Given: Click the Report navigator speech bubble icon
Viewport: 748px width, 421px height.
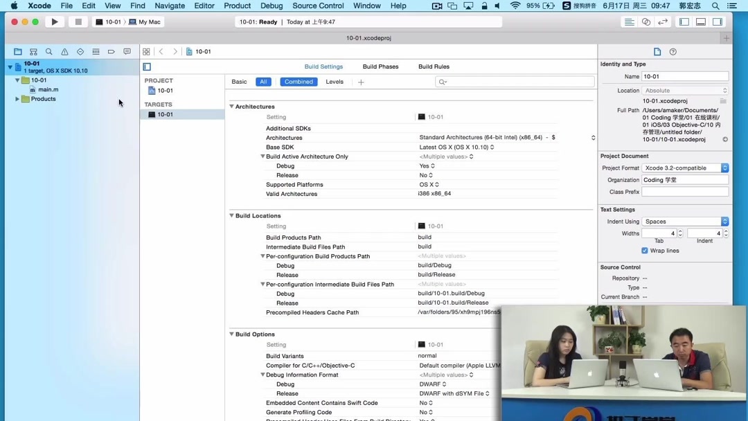Looking at the screenshot, I should [127, 51].
